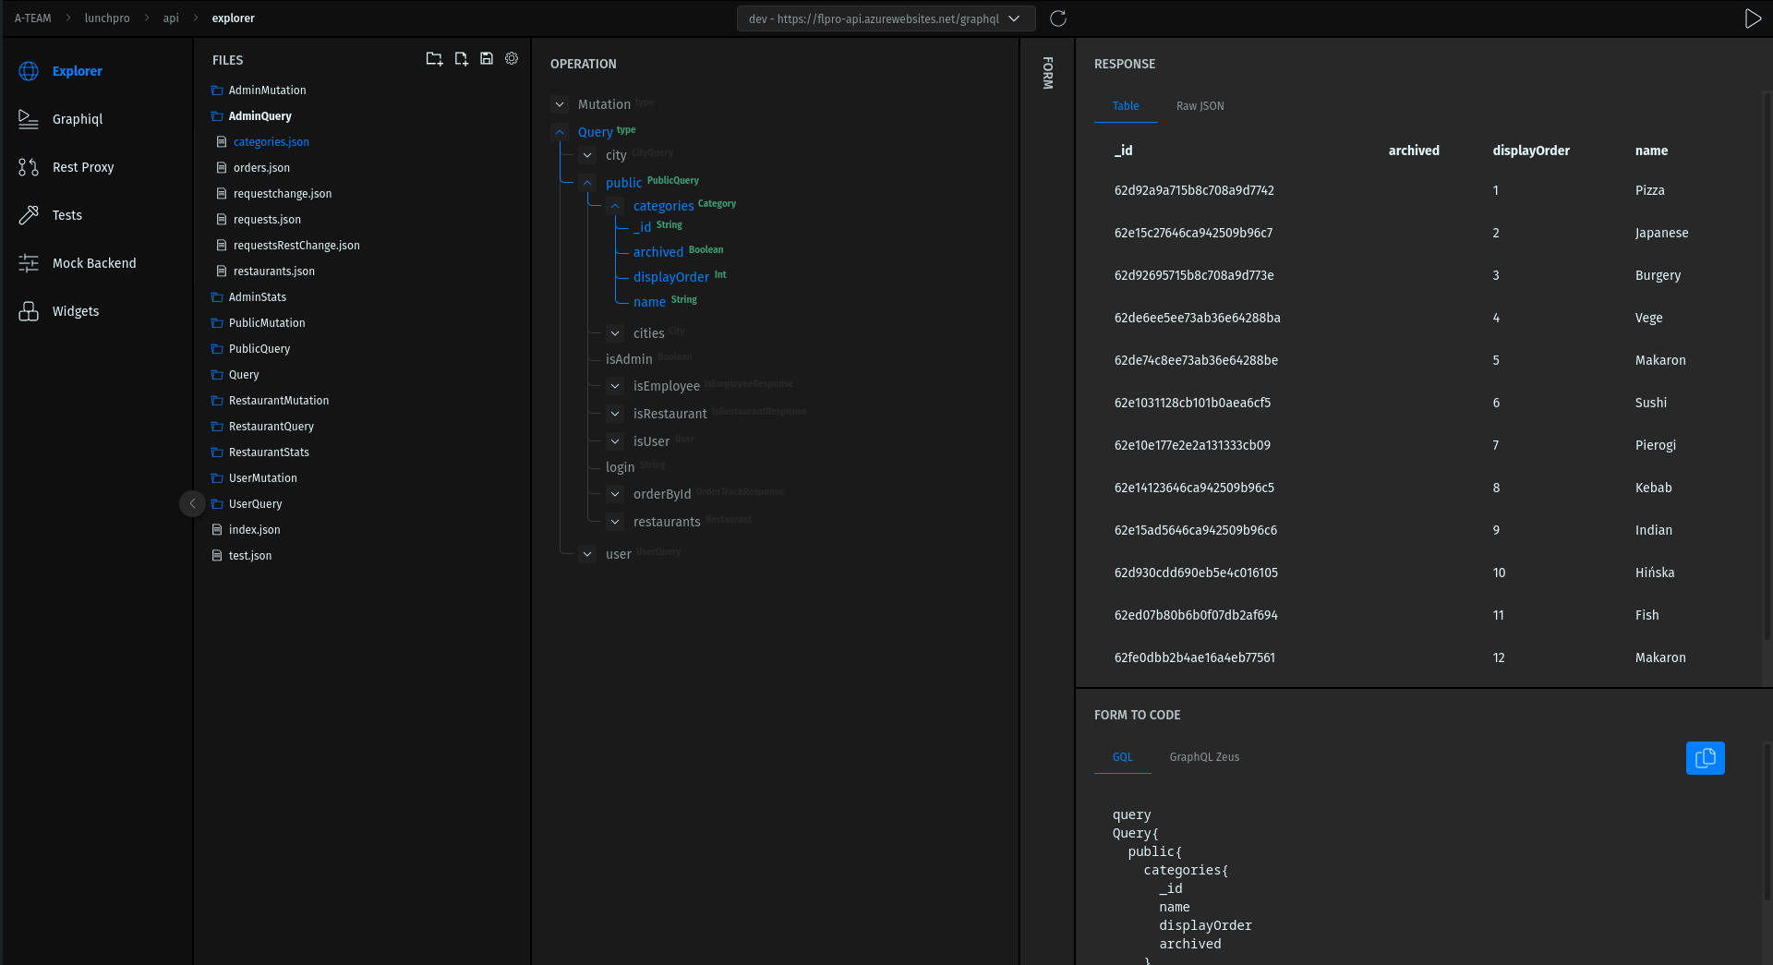Viewport: 1773px width, 965px height.
Task: Save changes using the save icon
Action: click(x=487, y=58)
